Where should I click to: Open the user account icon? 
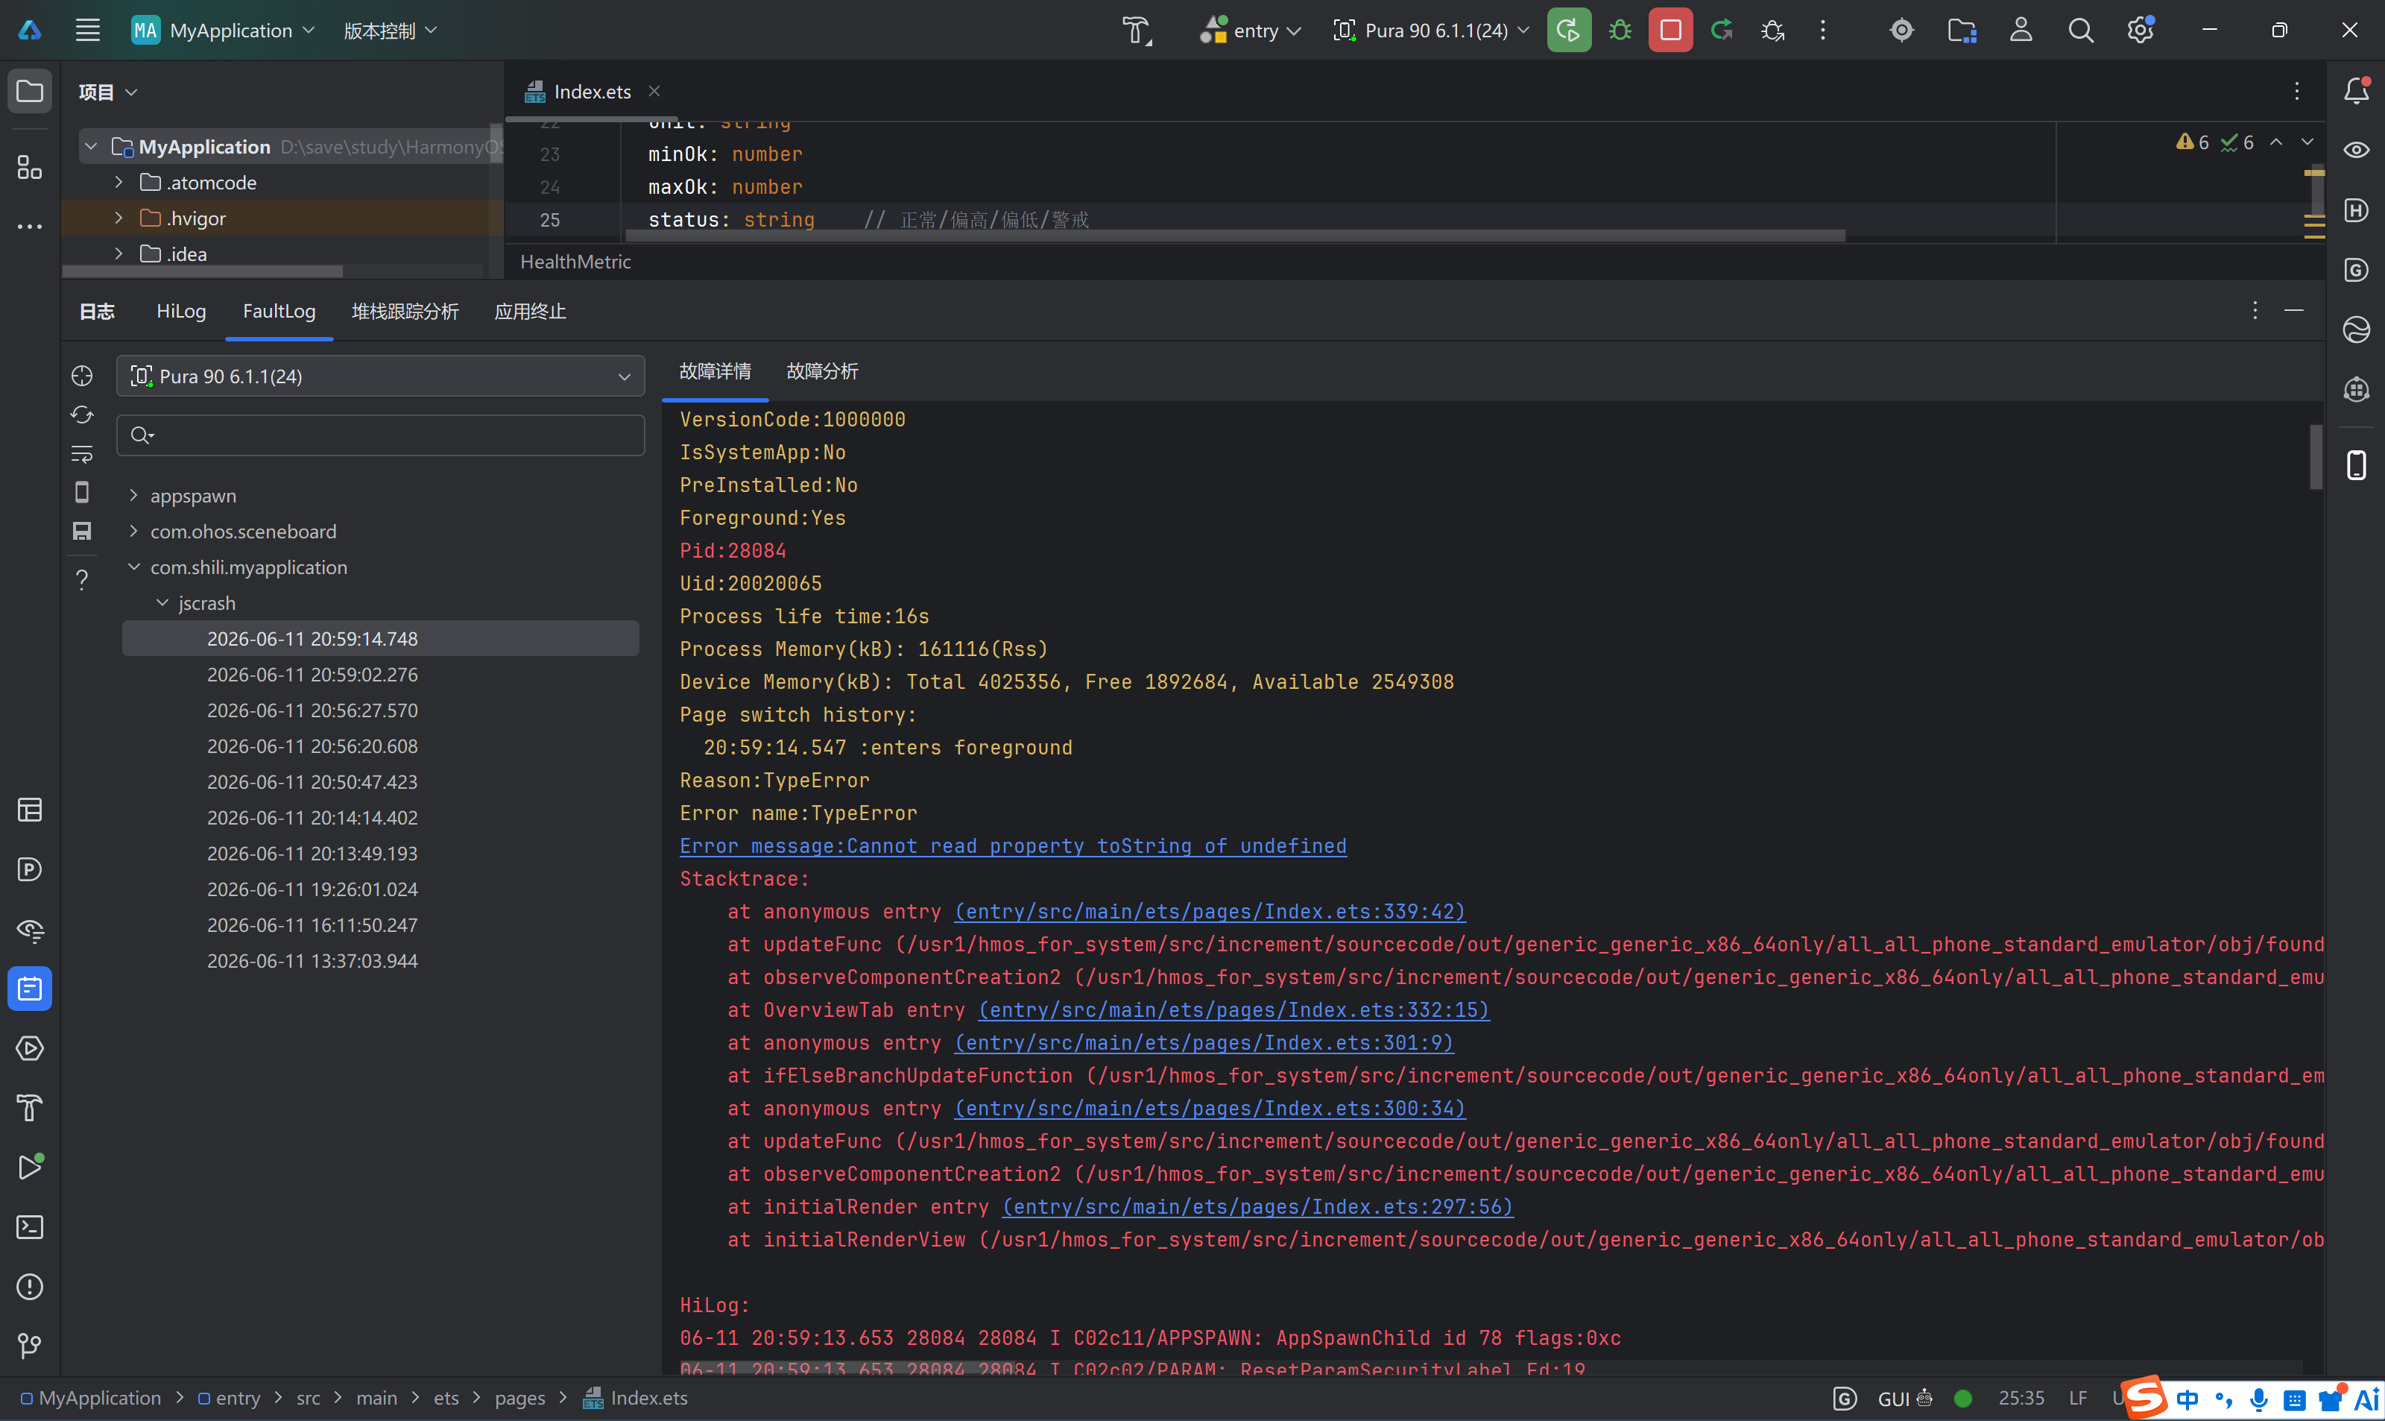2021,30
